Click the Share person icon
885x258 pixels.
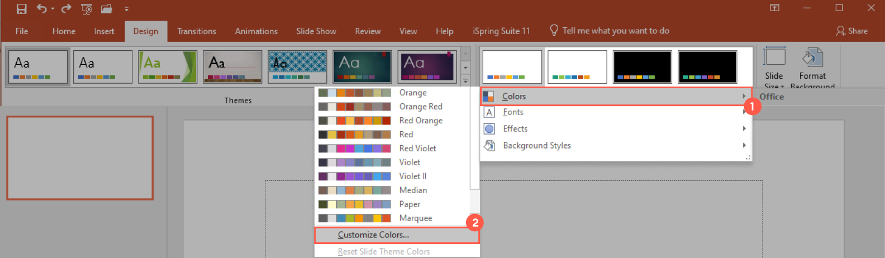(840, 31)
